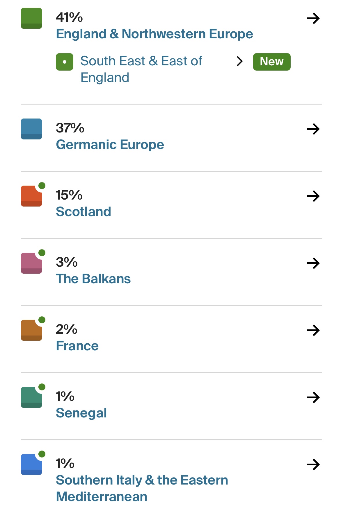Click arrow for Southern Italy & Eastern Mediterranean
The image size is (343, 522).
pos(313,464)
